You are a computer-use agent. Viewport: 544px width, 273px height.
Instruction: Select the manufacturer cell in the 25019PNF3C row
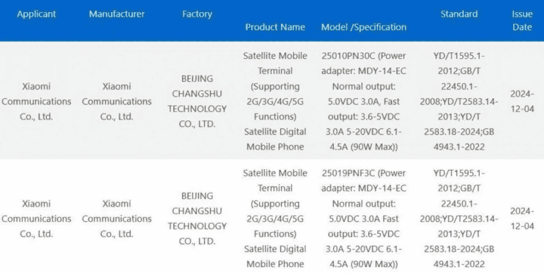click(x=117, y=218)
